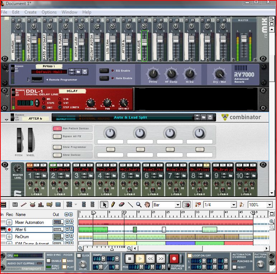Select the Magnifying glass tool
Viewport: 277px width, 274px height.
(139, 205)
